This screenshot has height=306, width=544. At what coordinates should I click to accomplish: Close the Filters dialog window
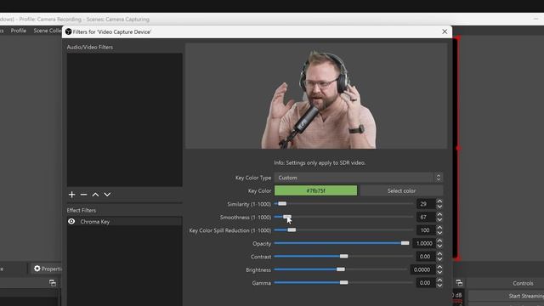coord(445,31)
